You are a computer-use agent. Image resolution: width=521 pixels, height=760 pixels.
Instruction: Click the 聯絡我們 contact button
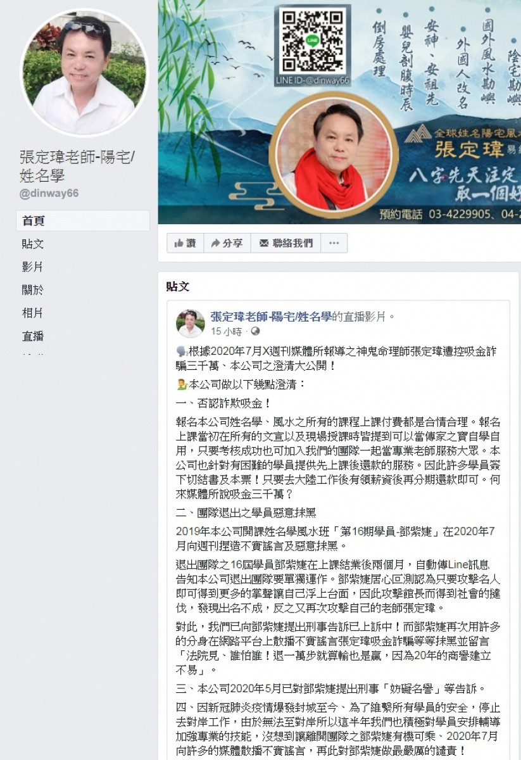[286, 243]
